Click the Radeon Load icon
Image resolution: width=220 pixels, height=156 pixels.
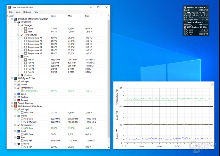(19, 131)
